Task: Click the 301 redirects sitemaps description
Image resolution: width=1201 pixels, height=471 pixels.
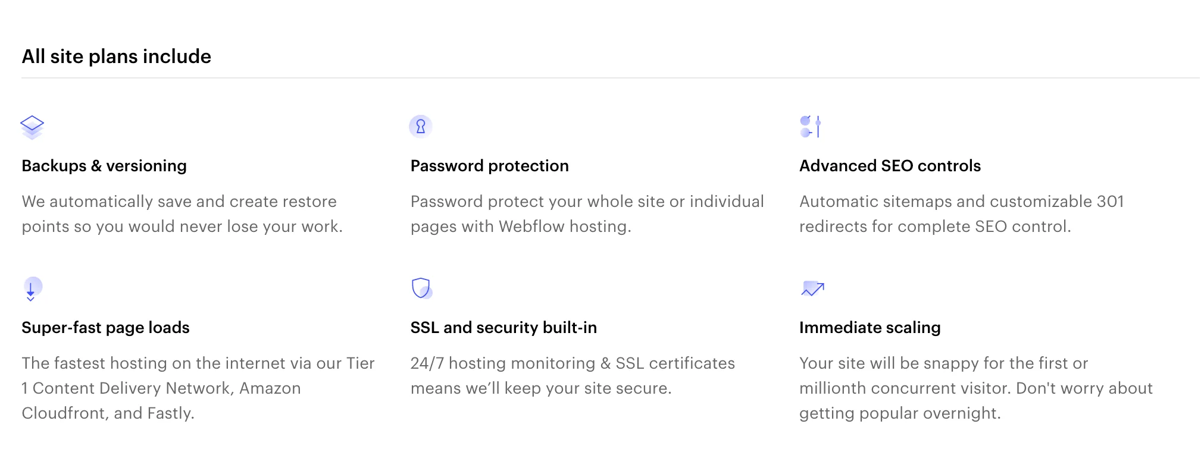Action: pyautogui.click(x=961, y=214)
